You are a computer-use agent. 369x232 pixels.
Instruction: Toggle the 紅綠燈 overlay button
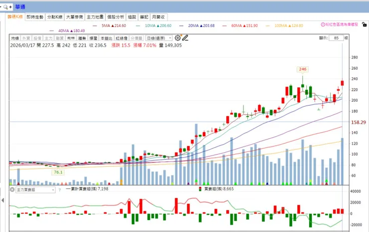coord(122,38)
